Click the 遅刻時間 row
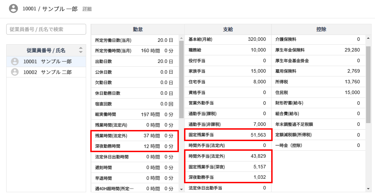 pyautogui.click(x=135, y=168)
